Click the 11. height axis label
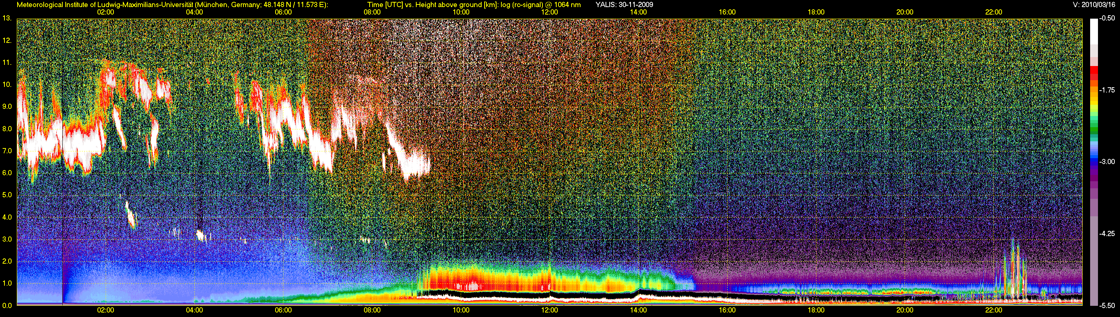The image size is (1120, 317). tap(6, 63)
